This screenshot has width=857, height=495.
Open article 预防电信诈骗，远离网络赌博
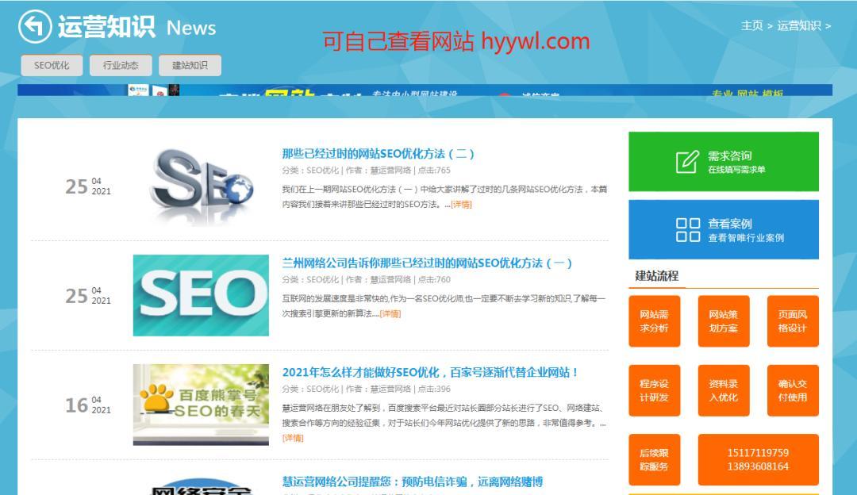413,482
